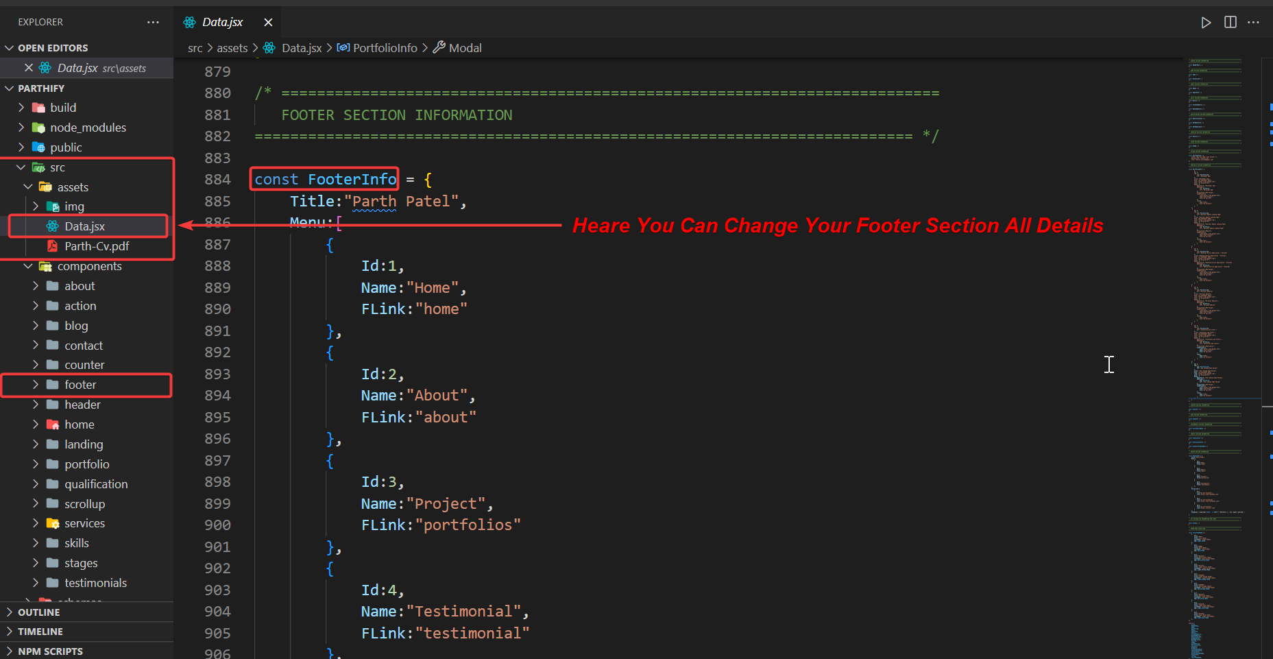The image size is (1273, 659).
Task: Select the footer folder in components
Action: click(x=81, y=384)
